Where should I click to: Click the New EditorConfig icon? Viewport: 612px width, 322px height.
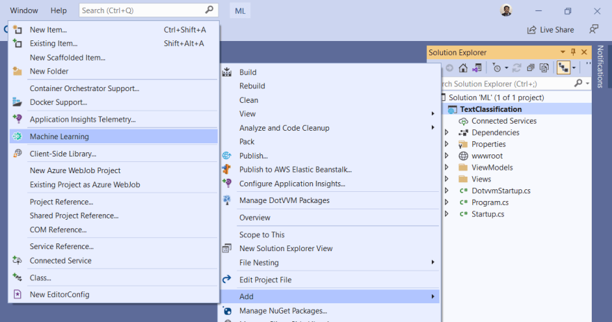click(17, 294)
